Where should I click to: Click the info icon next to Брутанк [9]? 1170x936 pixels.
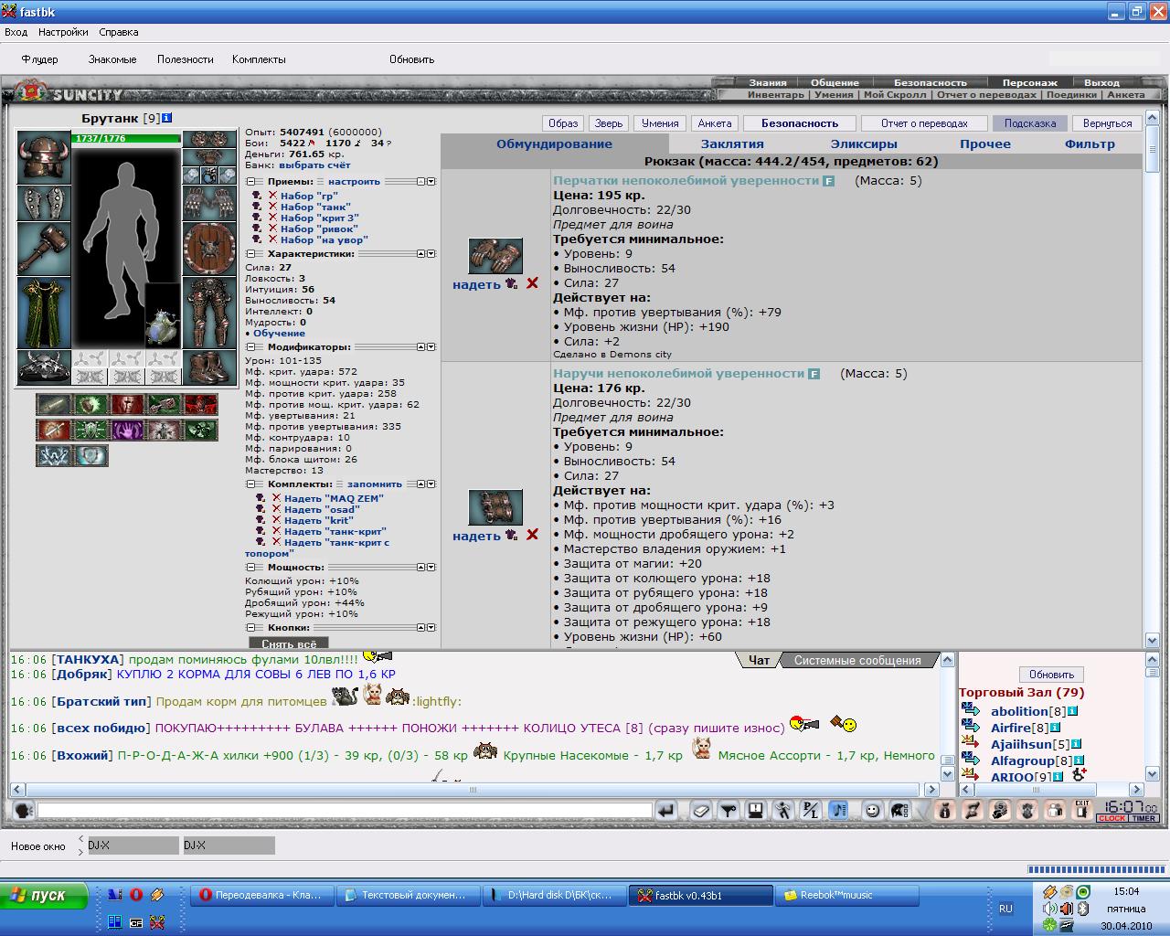coord(167,118)
